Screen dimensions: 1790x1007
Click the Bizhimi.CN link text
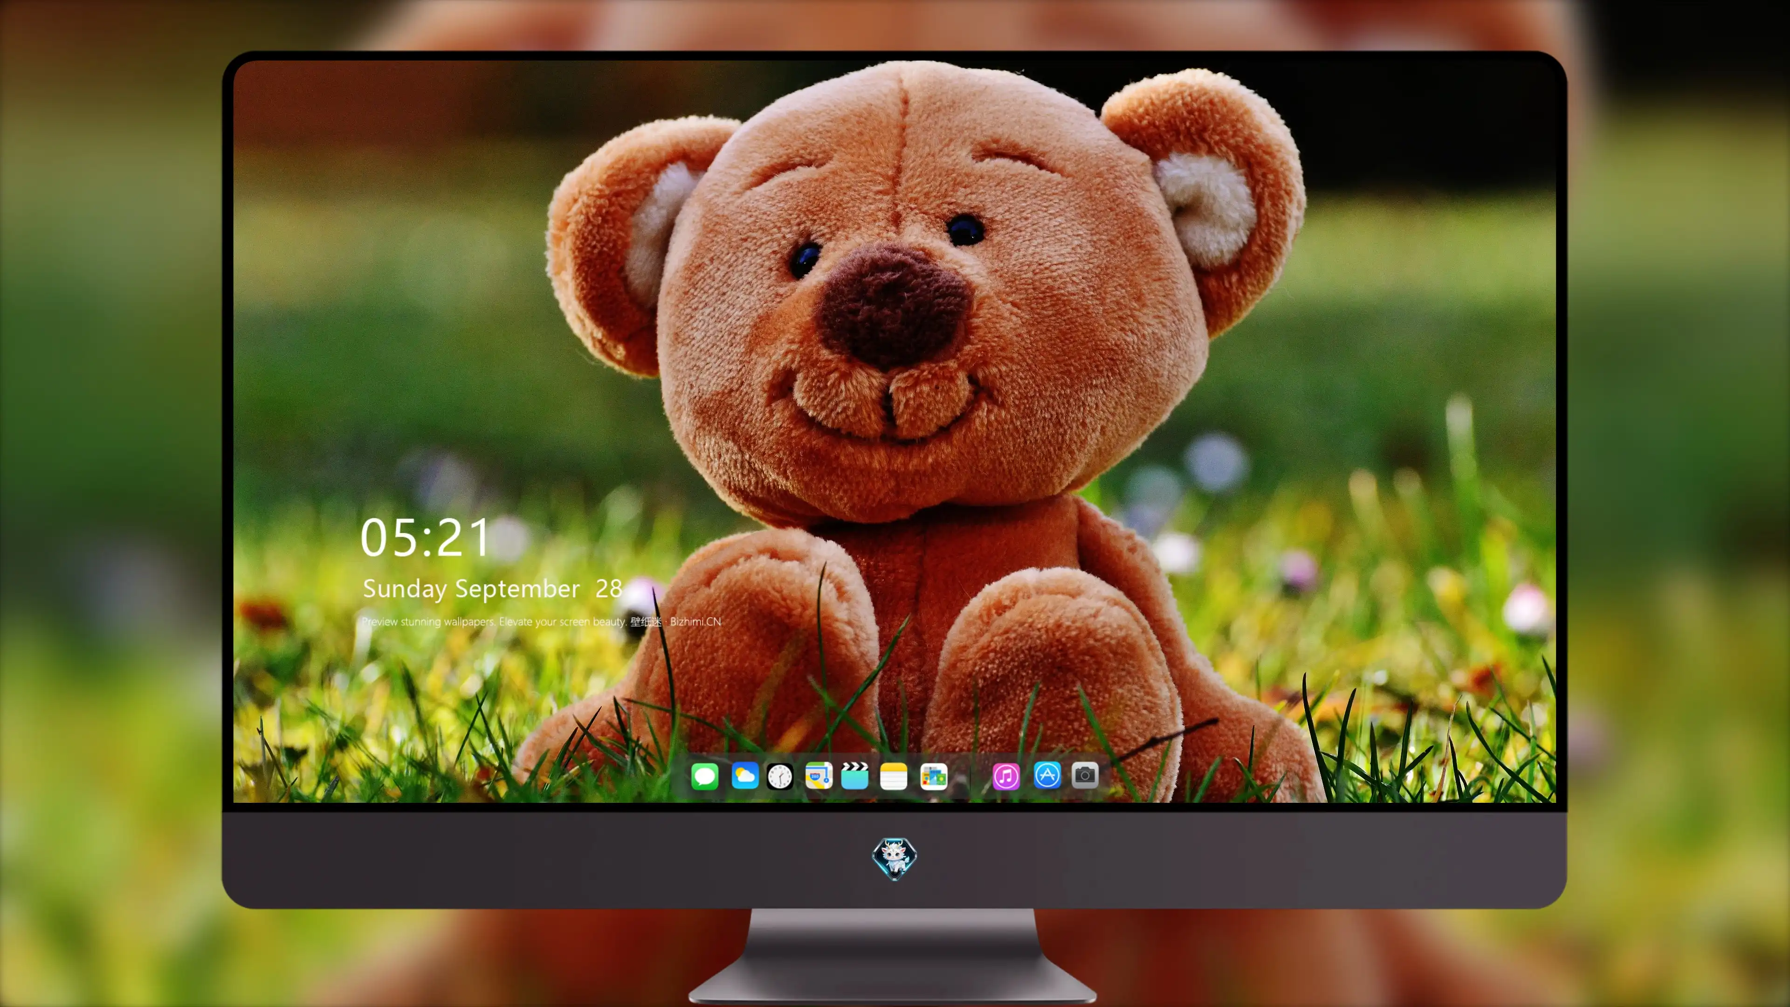click(x=695, y=621)
